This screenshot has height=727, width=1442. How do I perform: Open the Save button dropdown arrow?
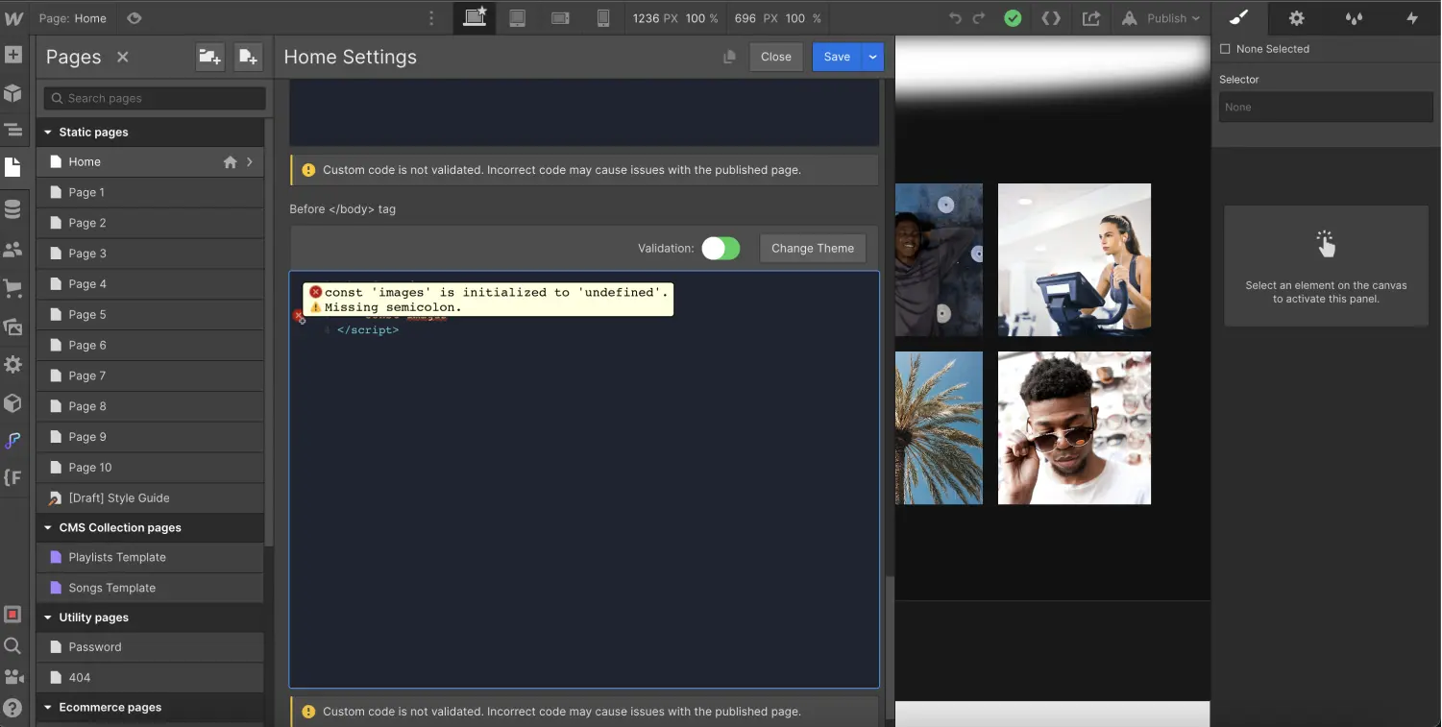pyautogui.click(x=872, y=57)
